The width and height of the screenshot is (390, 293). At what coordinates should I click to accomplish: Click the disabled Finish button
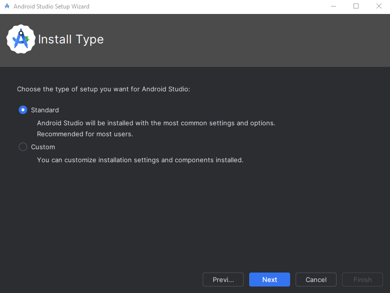pyautogui.click(x=363, y=280)
